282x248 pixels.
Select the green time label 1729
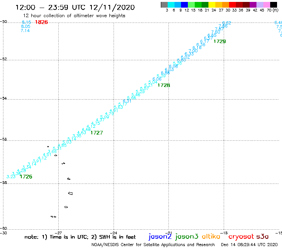tap(220, 41)
